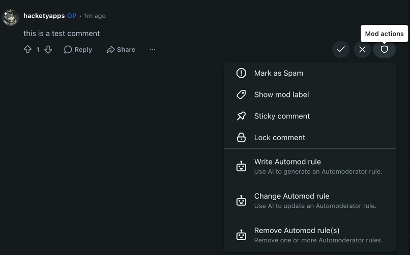
Task: Choose Mark as Spam menu entry
Action: click(310, 73)
